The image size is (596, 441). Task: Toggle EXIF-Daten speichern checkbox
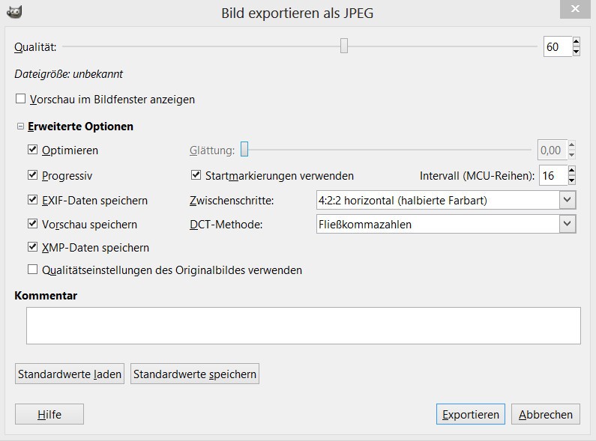click(x=32, y=200)
